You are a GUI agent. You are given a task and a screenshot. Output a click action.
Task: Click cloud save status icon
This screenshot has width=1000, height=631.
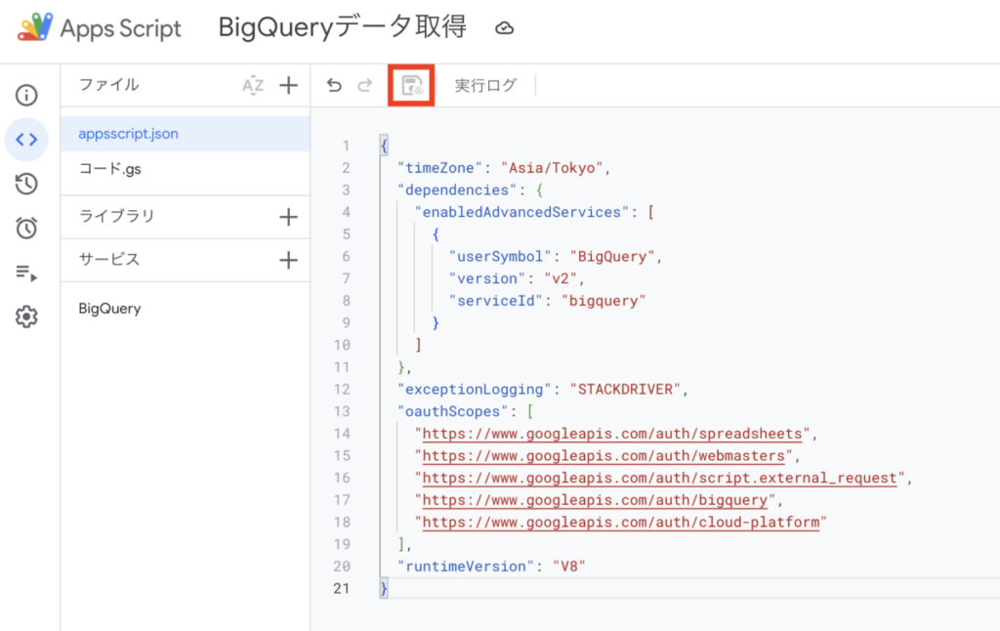pos(505,28)
